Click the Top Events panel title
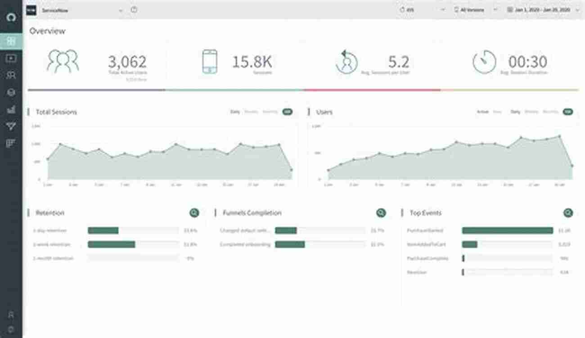The height and width of the screenshot is (338, 585). (x=426, y=213)
